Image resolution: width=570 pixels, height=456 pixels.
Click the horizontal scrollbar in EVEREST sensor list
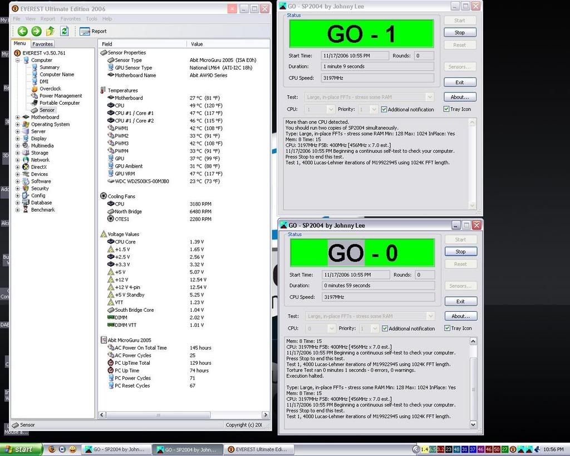coord(158,415)
